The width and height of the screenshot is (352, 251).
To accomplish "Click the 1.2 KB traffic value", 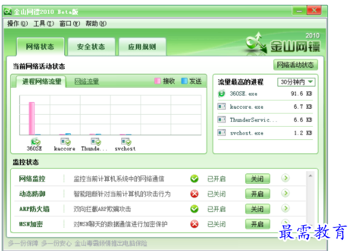I will point(303,133).
